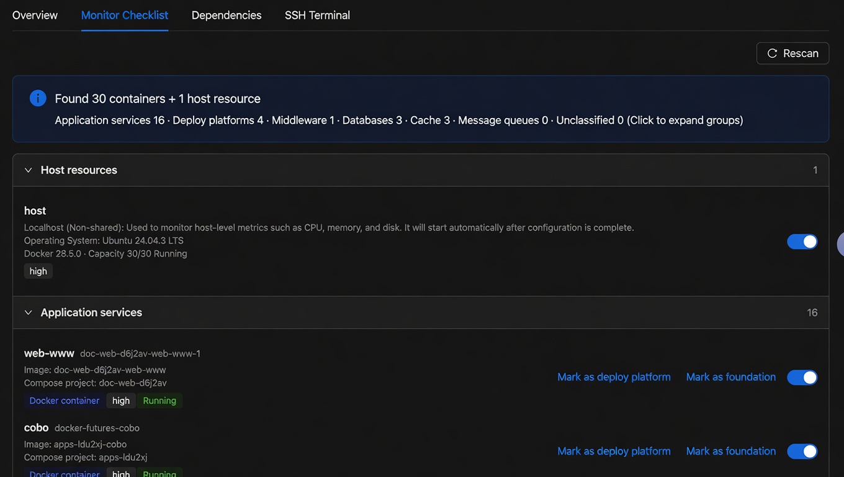The width and height of the screenshot is (844, 477).
Task: Disable monitoring toggle for host
Action: point(802,242)
